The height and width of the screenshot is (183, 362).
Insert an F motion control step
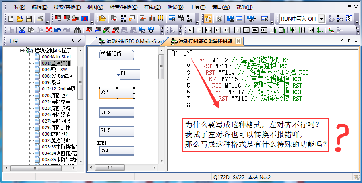199,30
